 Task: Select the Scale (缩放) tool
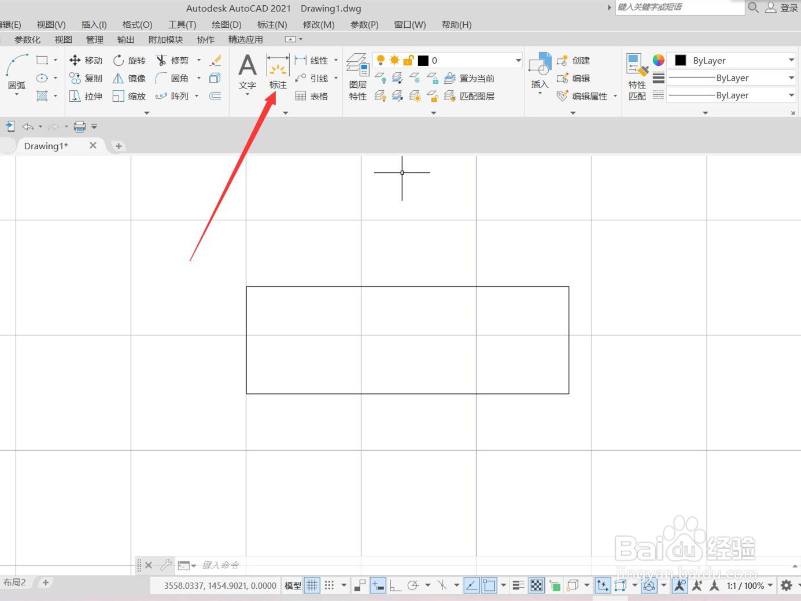click(x=129, y=96)
